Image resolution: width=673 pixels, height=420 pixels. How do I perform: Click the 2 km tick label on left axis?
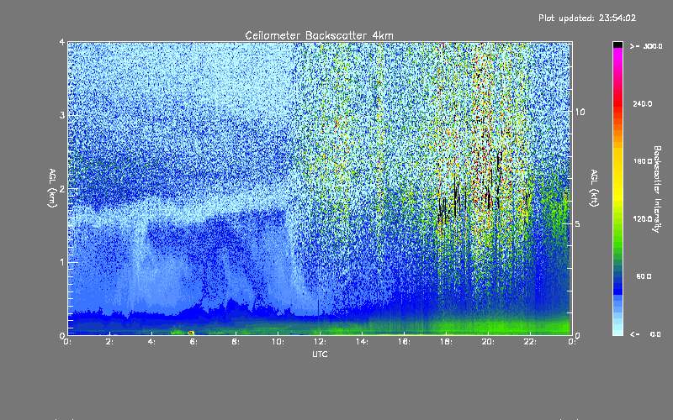(62, 189)
